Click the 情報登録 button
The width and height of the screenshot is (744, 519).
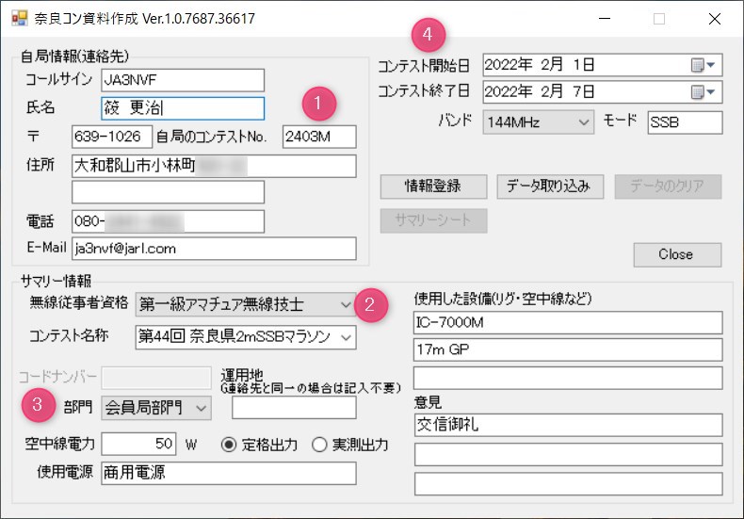(x=432, y=186)
